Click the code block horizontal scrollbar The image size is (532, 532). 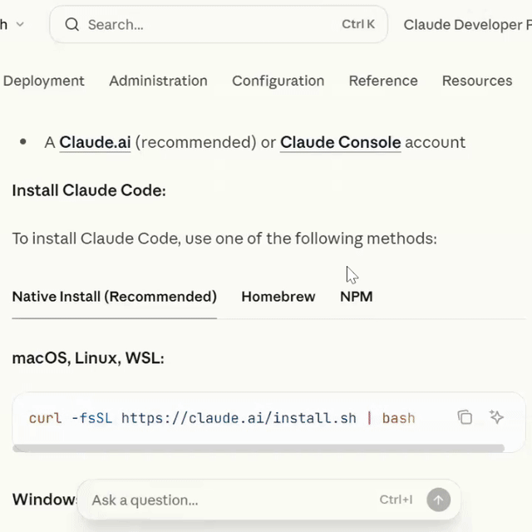(259, 448)
